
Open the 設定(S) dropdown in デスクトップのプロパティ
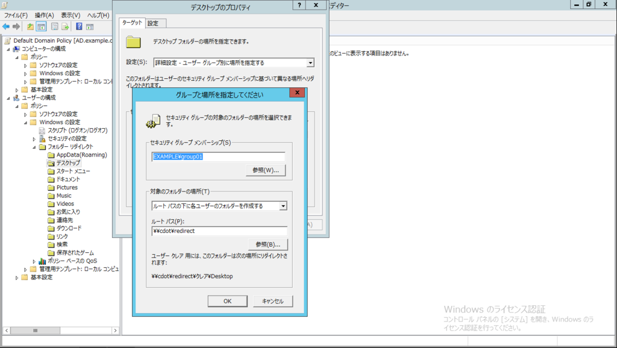(310, 63)
